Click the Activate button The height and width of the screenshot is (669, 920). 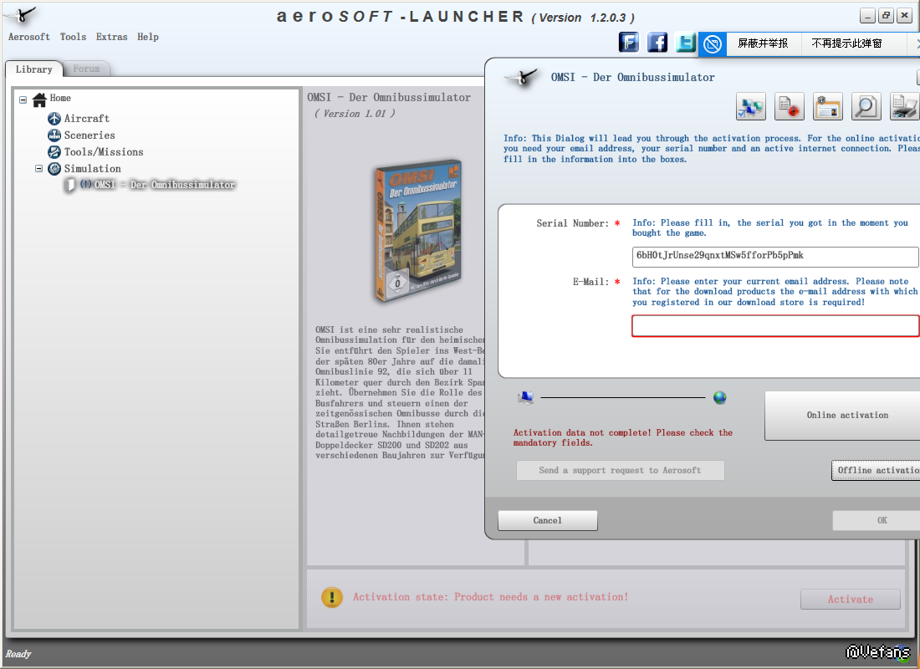[851, 599]
